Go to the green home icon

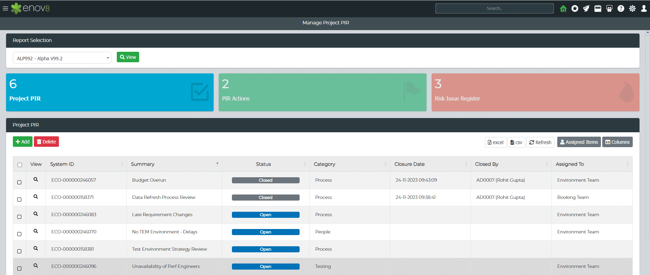pyautogui.click(x=563, y=8)
